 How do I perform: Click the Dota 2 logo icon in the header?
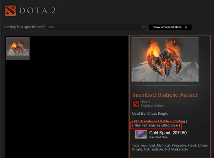(x=10, y=11)
